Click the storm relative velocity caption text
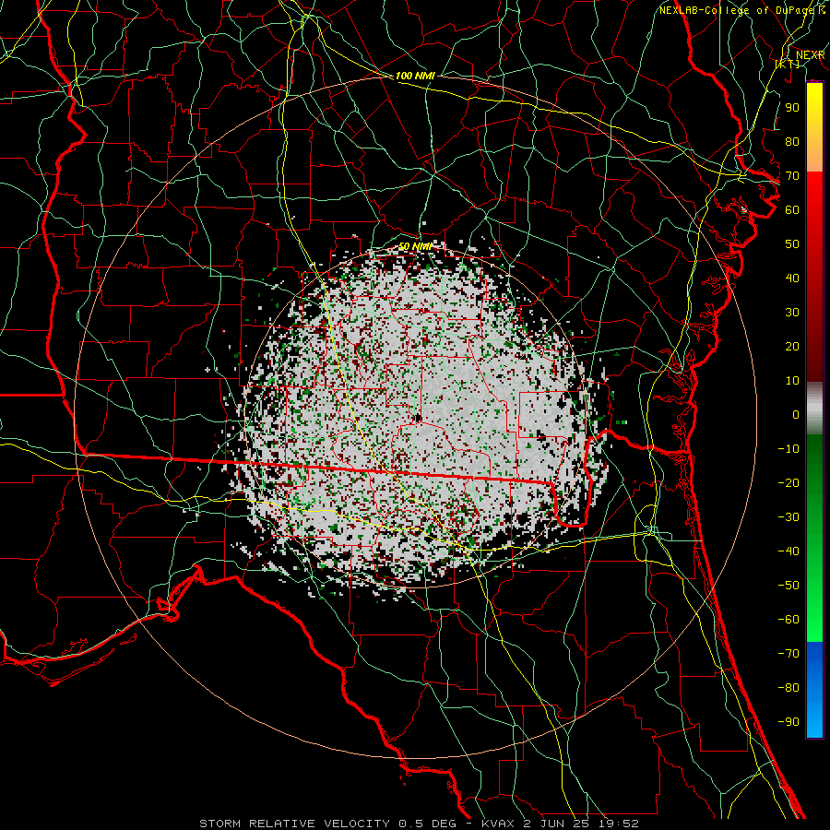Image resolution: width=830 pixels, height=830 pixels. (420, 824)
